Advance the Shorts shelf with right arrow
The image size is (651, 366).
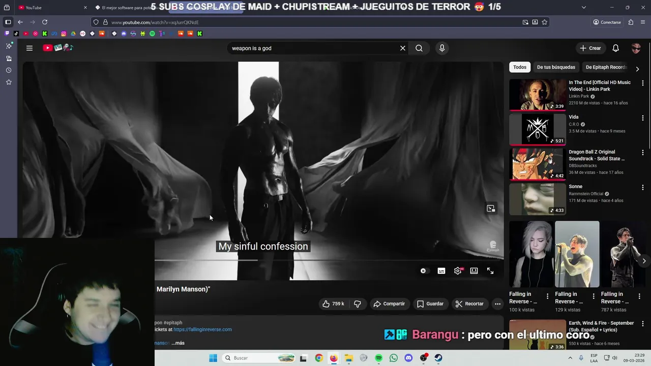pos(644,261)
